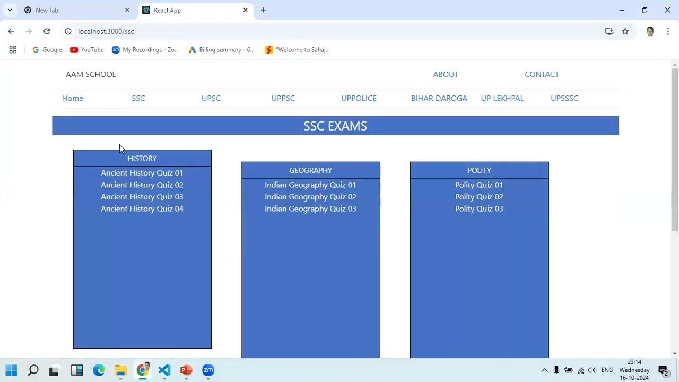Open the notification center icon
The image size is (679, 382).
[664, 370]
